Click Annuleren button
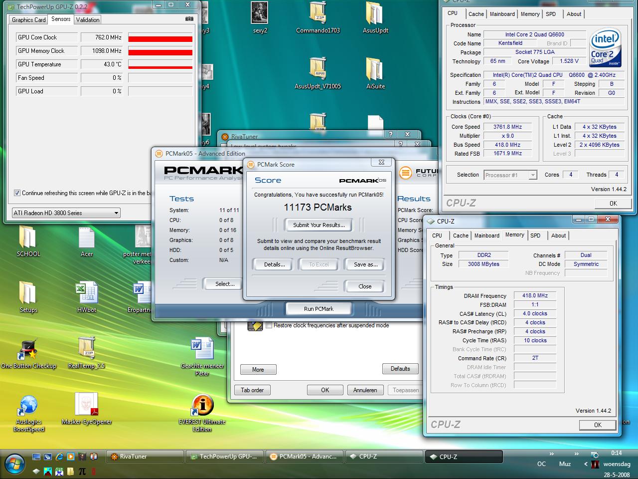 click(x=365, y=390)
